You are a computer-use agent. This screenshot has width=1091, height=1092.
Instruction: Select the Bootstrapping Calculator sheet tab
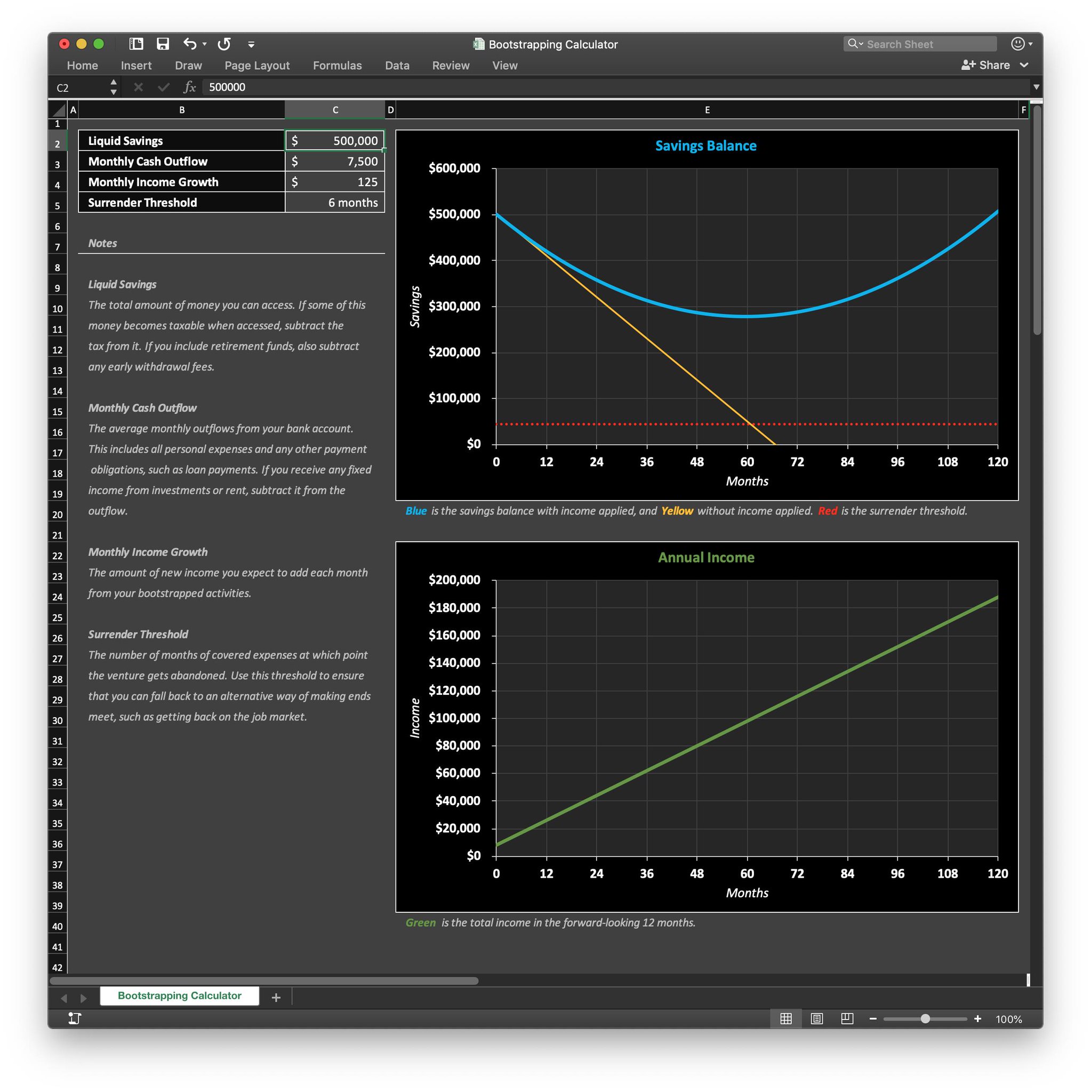coord(179,996)
